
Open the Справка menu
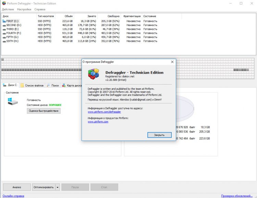click(x=40, y=9)
